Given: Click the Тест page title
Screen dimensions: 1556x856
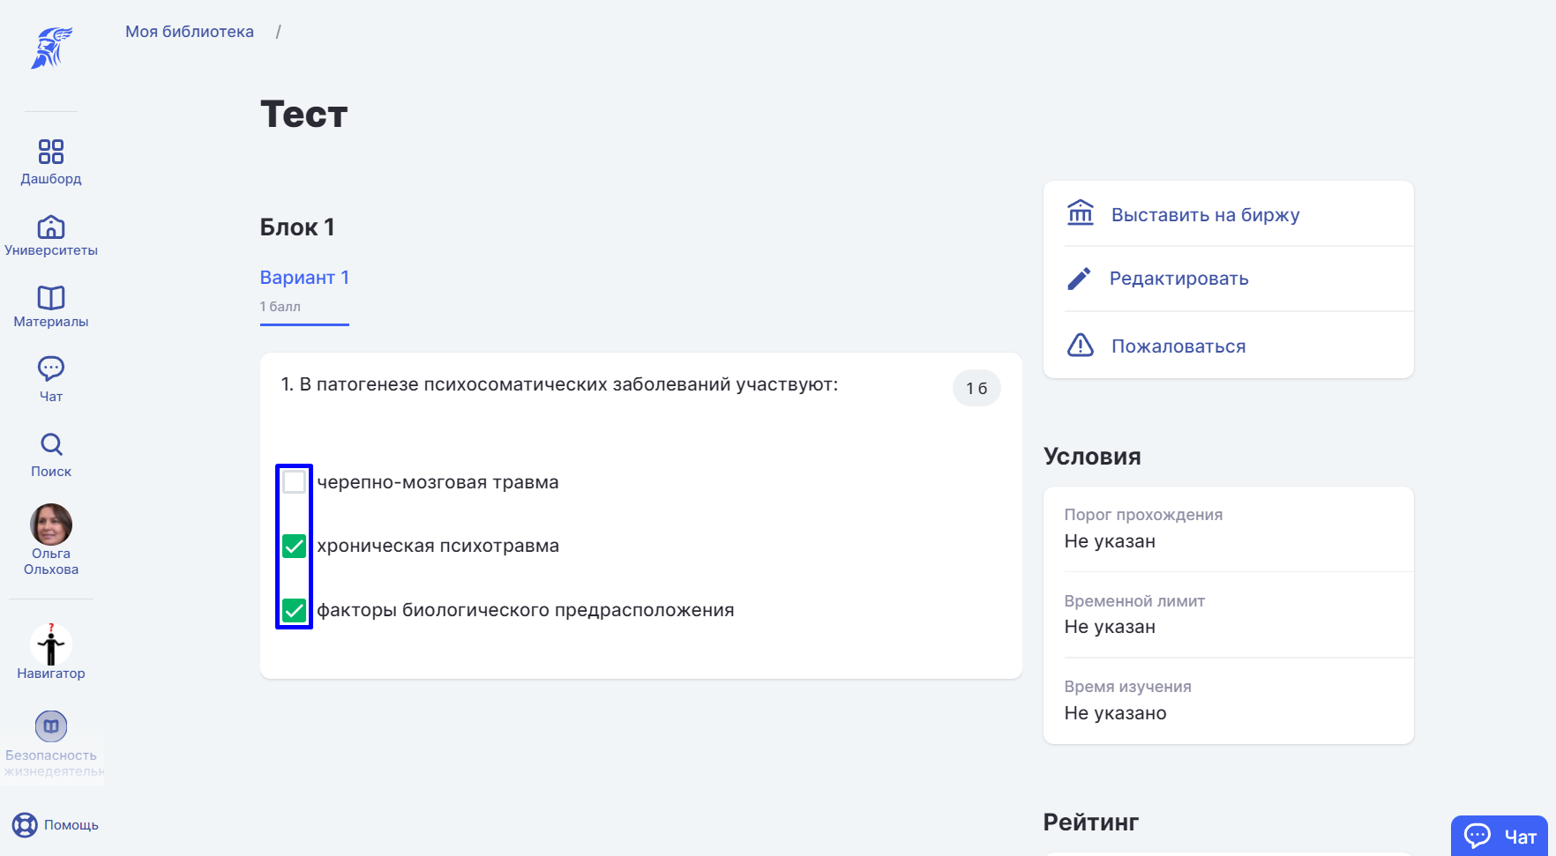Looking at the screenshot, I should [x=304, y=115].
